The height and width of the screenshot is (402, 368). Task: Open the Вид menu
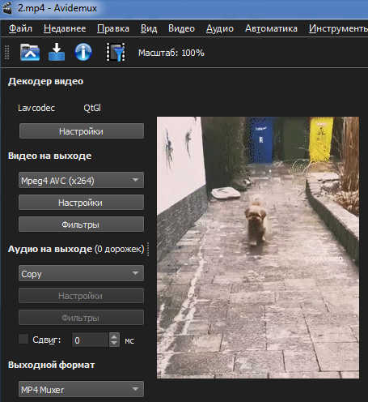[149, 28]
